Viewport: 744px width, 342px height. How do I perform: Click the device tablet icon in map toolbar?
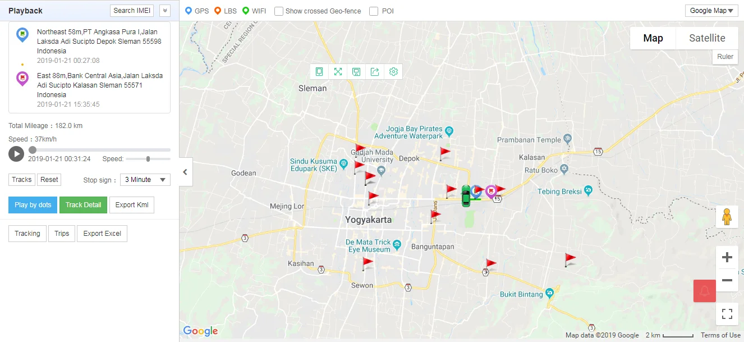click(x=319, y=71)
